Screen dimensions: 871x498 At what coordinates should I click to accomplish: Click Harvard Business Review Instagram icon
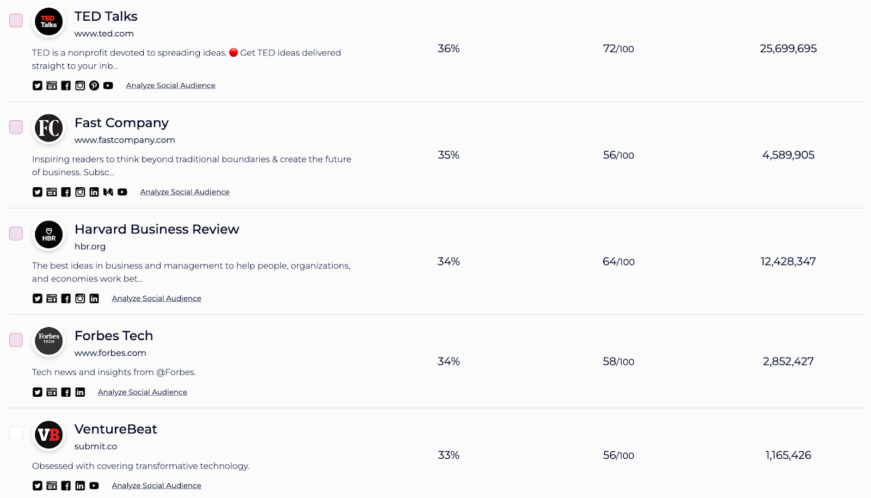[x=80, y=298]
